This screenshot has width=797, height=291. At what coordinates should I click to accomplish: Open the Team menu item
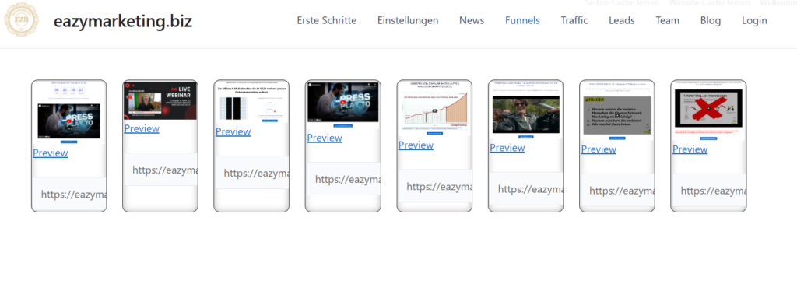667,21
